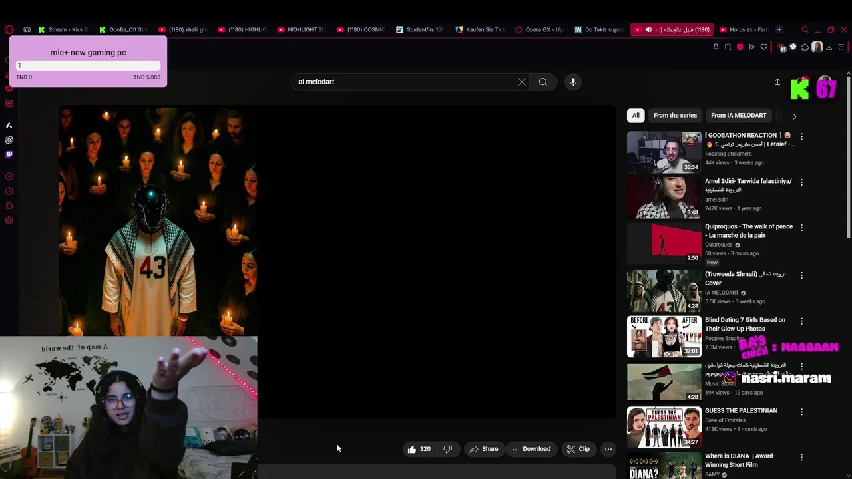Viewport: 852px width, 479px height.
Task: Switch to the 'Opera GX - Up' tab
Action: (x=540, y=29)
